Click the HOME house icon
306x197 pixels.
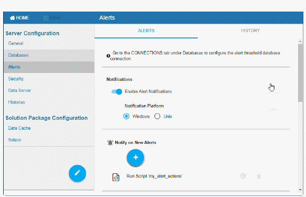12,18
